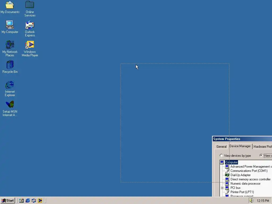Open the Start menu
This screenshot has width=272, height=204.
coord(8,201)
